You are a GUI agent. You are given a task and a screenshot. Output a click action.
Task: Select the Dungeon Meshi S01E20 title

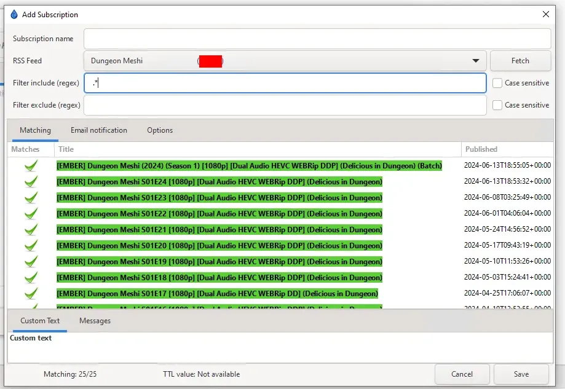coord(219,245)
